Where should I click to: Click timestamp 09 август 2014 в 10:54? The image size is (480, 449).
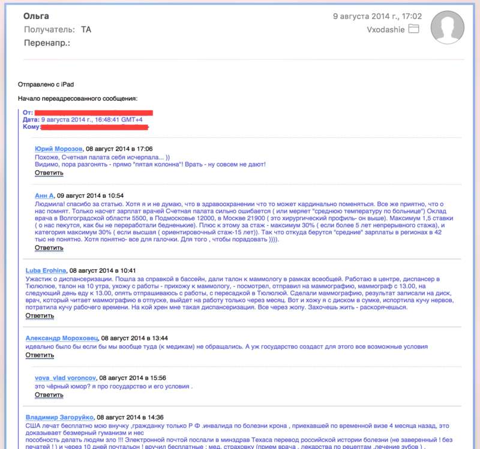(x=91, y=196)
